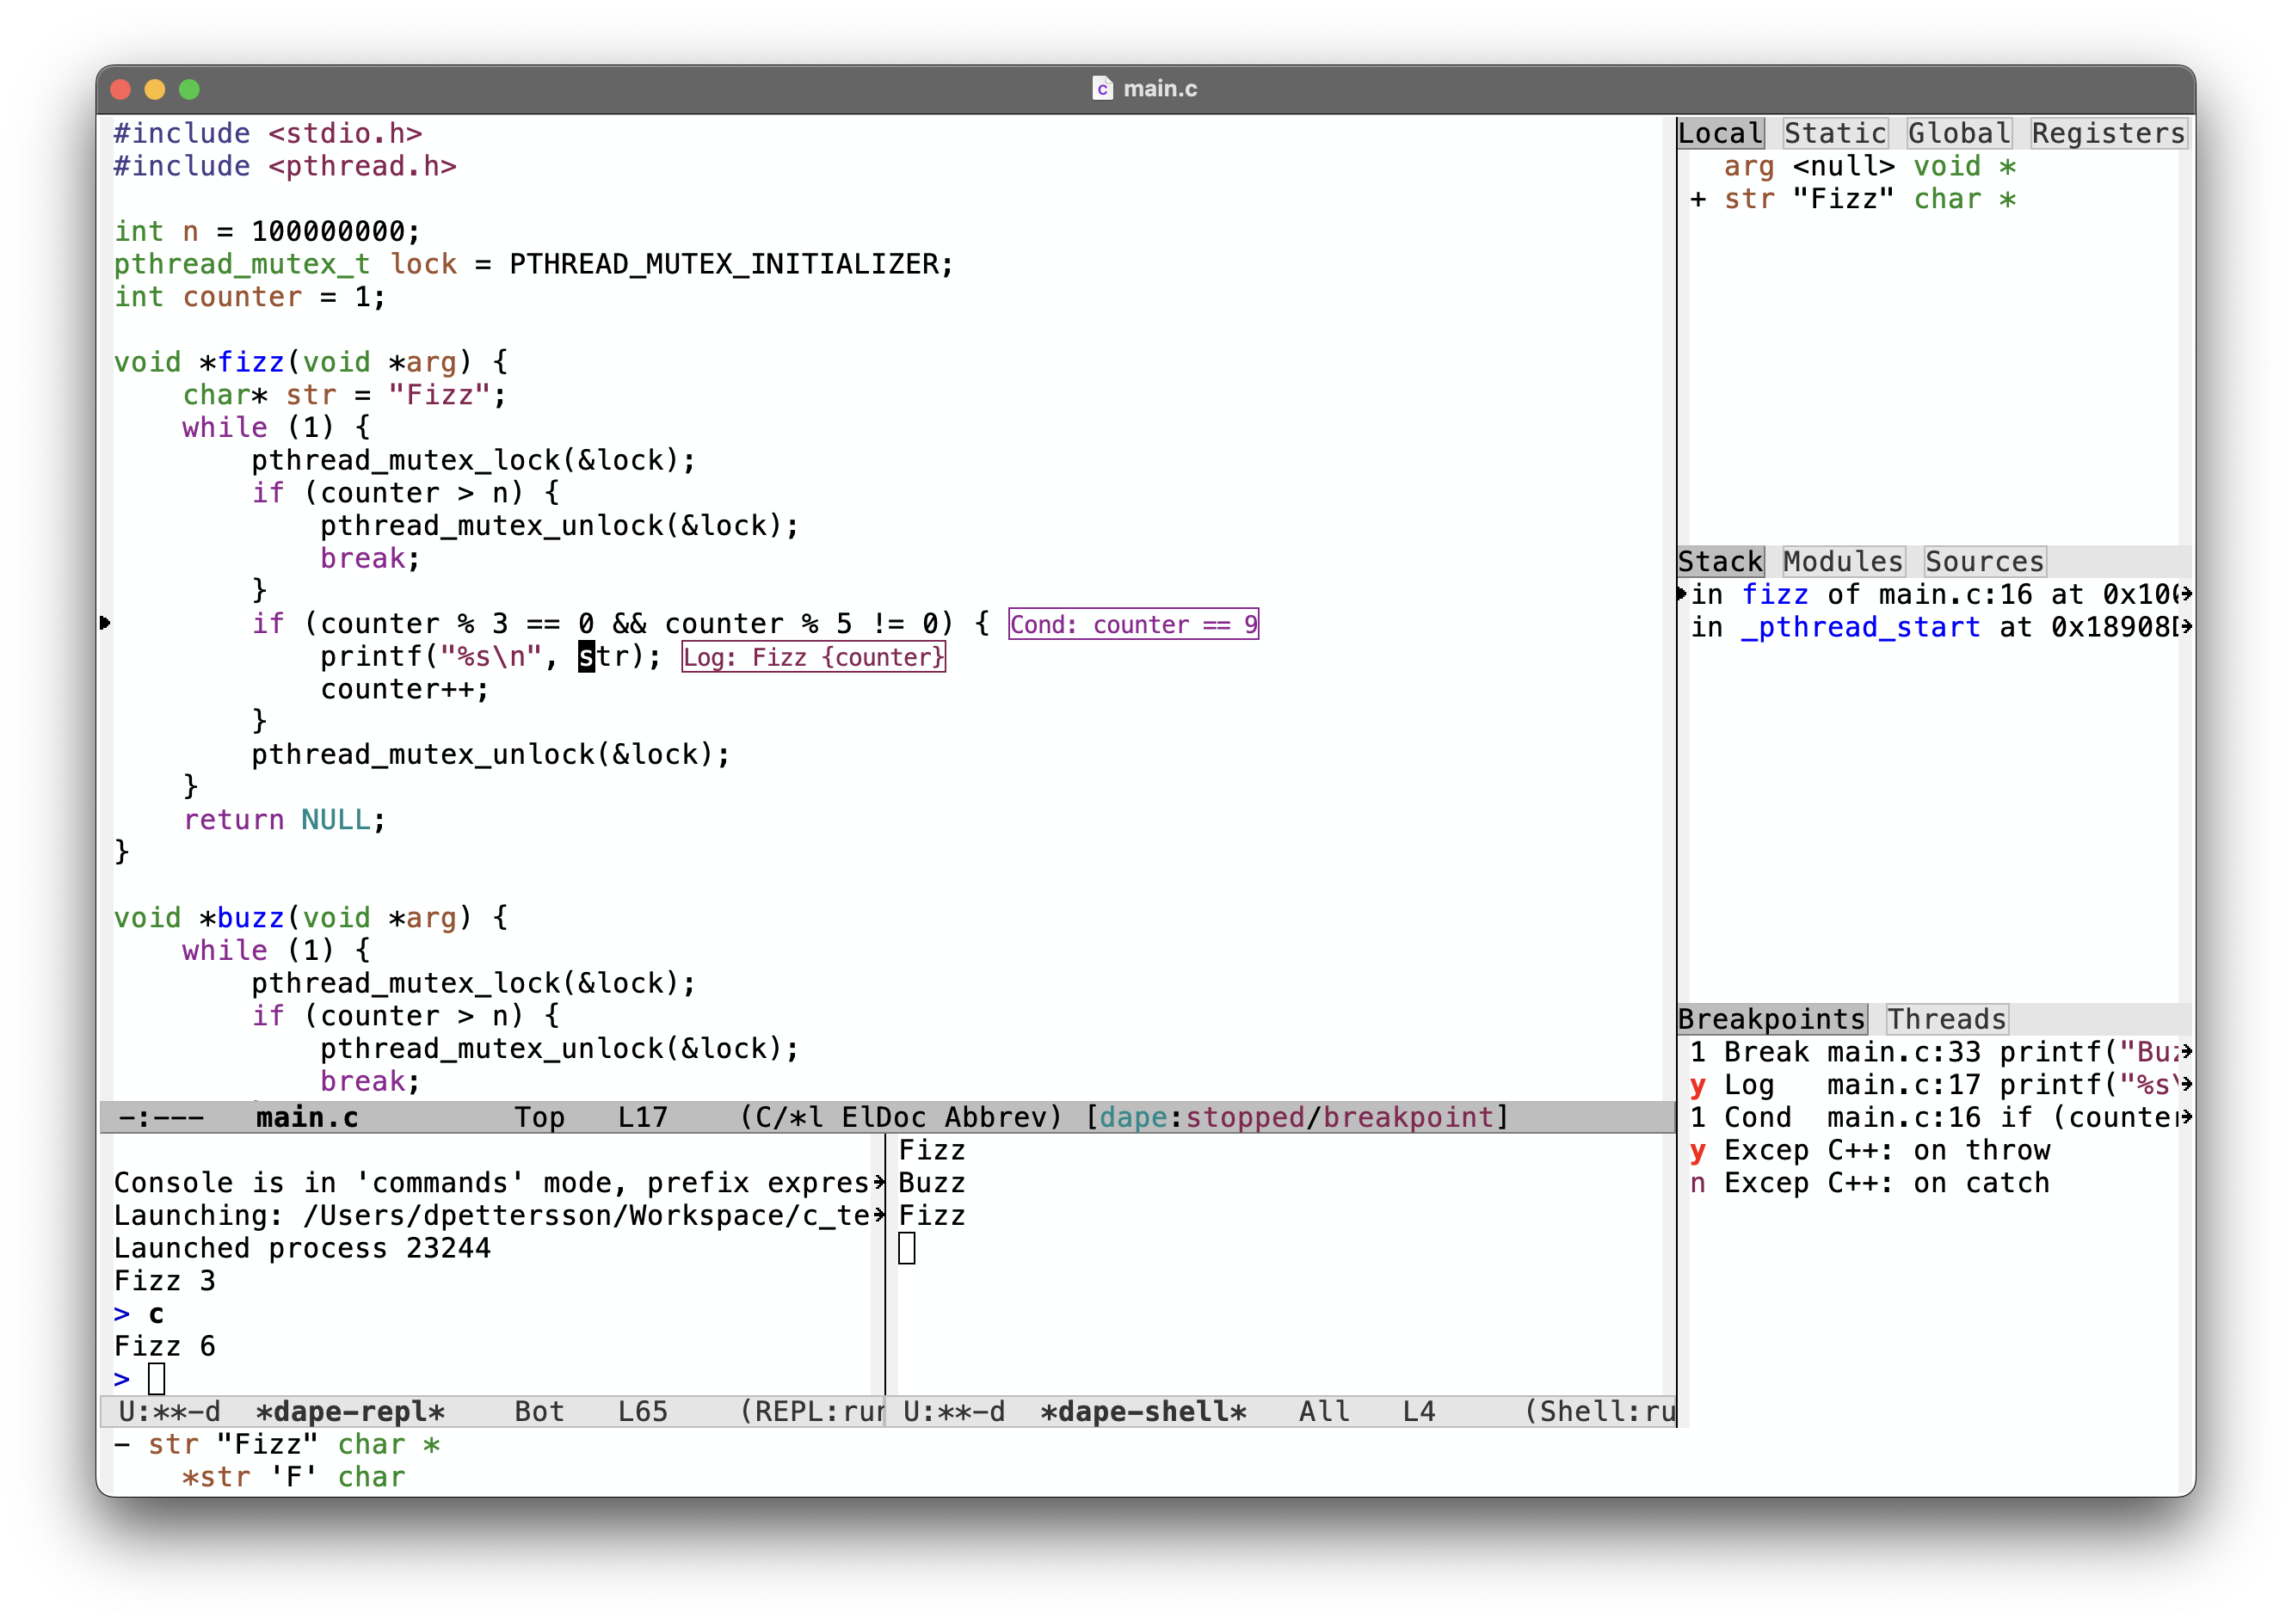Click truncation arrow on the fizz stack line
Image resolution: width=2292 pixels, height=1624 pixels.
click(2185, 594)
